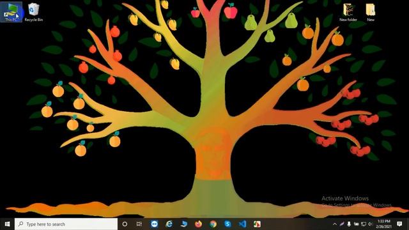Select the desktop folder named New
Image resolution: width=409 pixels, height=230 pixels.
click(371, 12)
